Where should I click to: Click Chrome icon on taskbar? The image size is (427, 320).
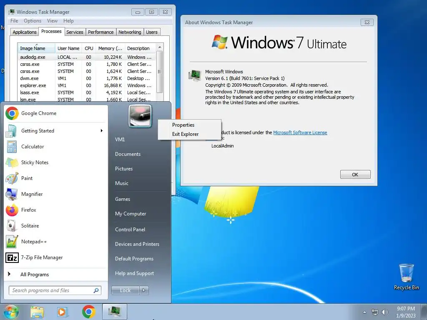[x=89, y=312]
